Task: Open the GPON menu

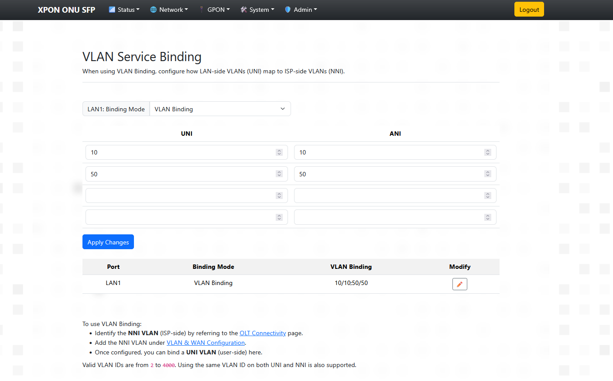Action: tap(214, 10)
